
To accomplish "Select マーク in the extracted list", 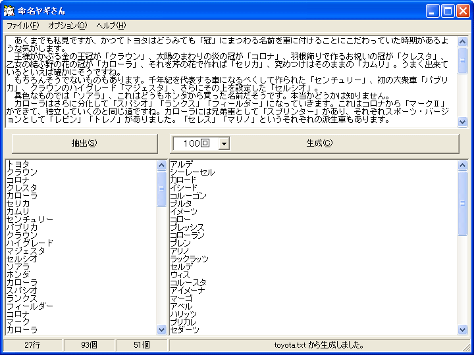I will tap(18, 321).
